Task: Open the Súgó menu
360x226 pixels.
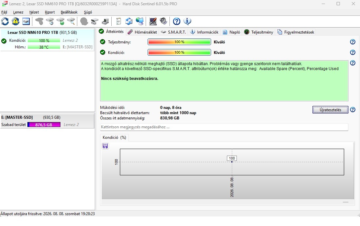Action: click(88, 12)
